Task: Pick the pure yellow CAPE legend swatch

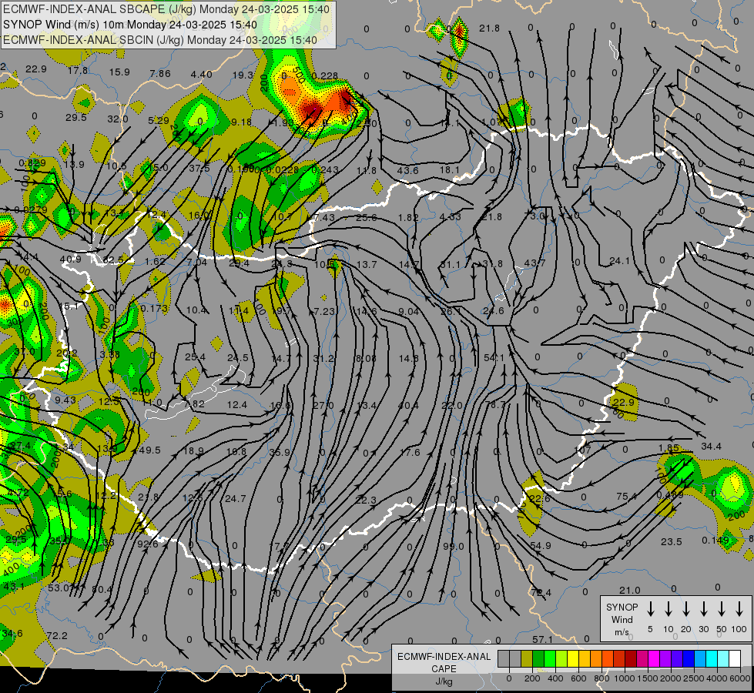Action: [573, 658]
